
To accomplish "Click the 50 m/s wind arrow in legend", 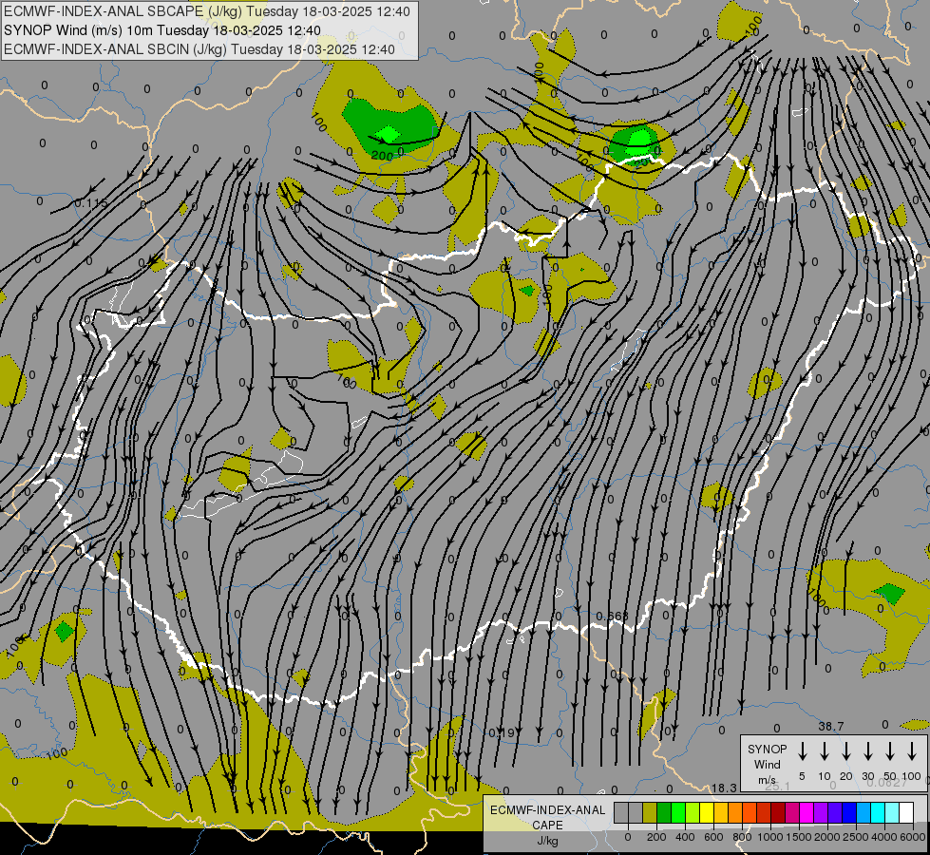I will pyautogui.click(x=890, y=751).
